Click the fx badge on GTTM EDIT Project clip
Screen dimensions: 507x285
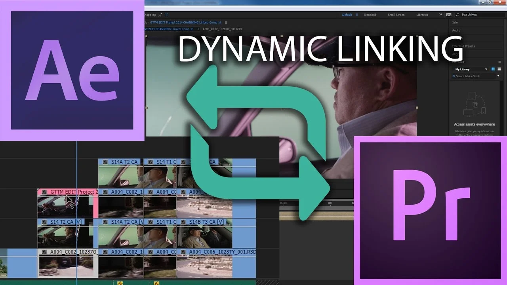pyautogui.click(x=44, y=192)
